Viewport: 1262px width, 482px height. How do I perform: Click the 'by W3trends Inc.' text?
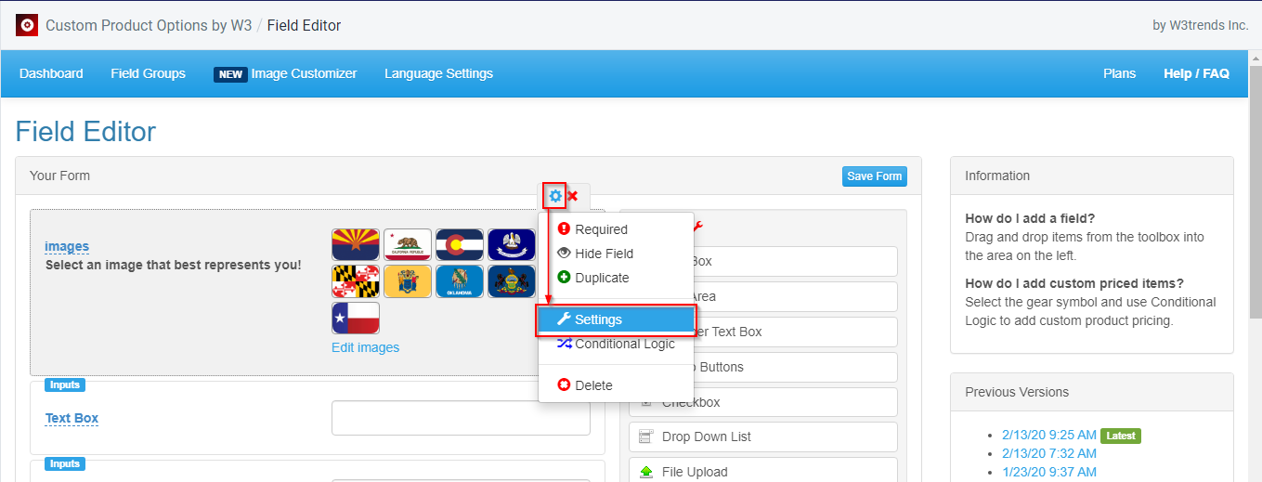[1201, 25]
